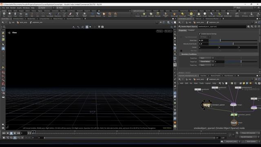261x147 pixels.
Task: Click the output node in network
Action: tap(234, 122)
